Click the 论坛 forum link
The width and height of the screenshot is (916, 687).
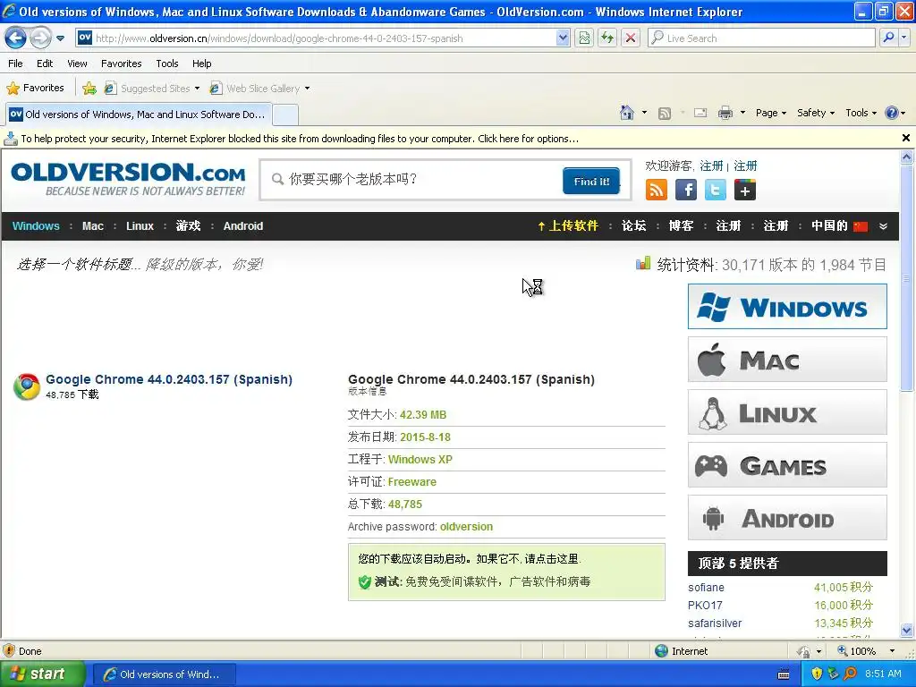[634, 226]
